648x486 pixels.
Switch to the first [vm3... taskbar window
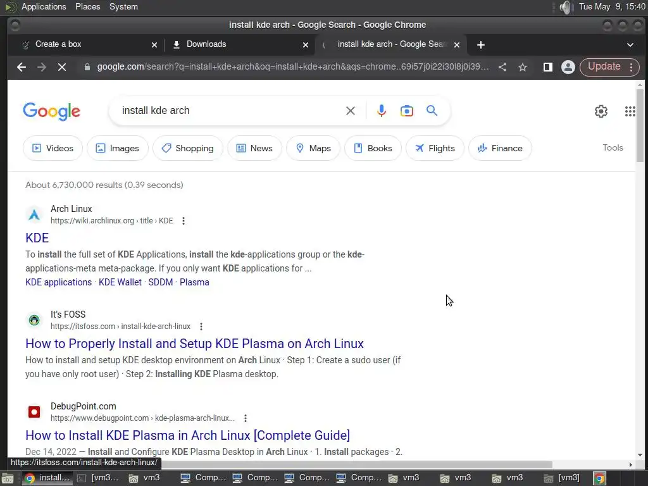(x=99, y=478)
